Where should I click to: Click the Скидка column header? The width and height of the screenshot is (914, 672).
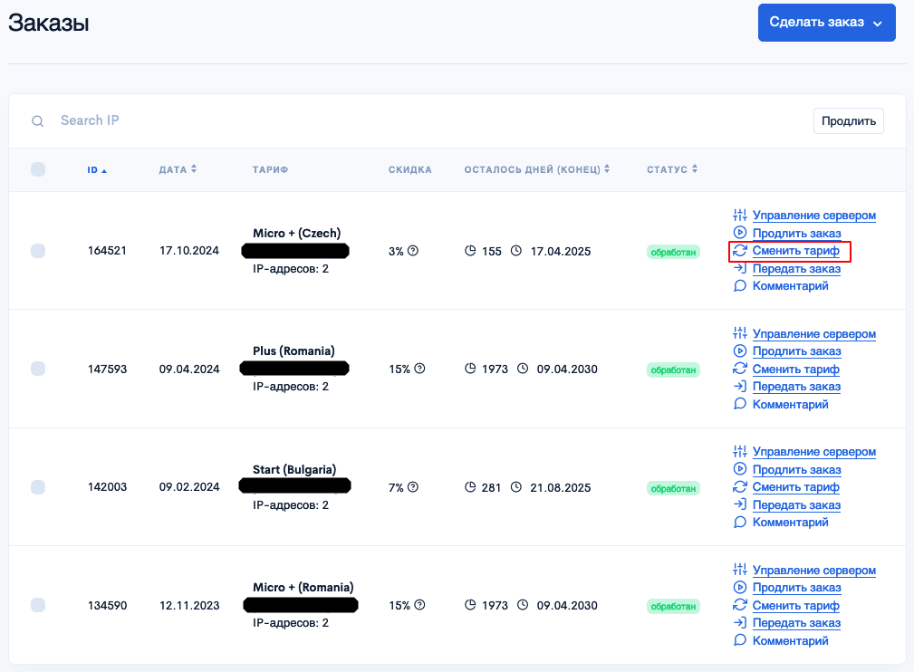[409, 169]
